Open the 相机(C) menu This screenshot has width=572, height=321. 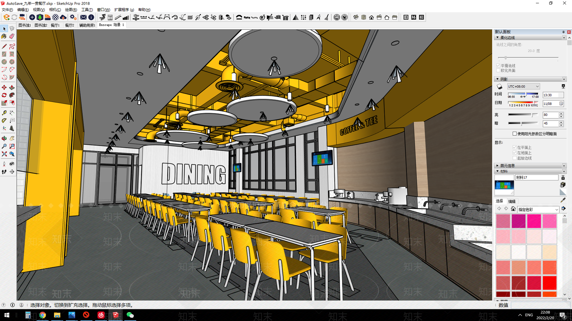coord(55,10)
